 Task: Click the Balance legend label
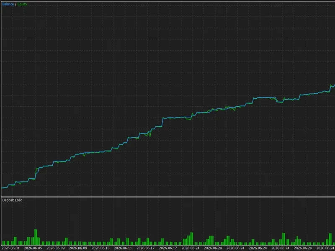pyautogui.click(x=8, y=4)
